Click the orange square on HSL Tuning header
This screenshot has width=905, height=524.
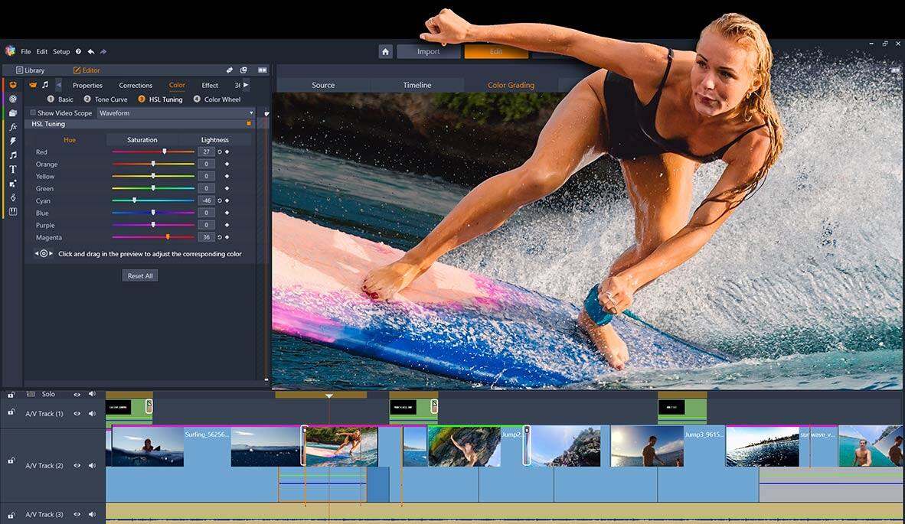[249, 123]
